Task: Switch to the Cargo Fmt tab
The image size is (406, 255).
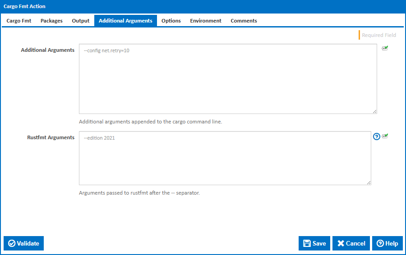Action: pos(19,21)
